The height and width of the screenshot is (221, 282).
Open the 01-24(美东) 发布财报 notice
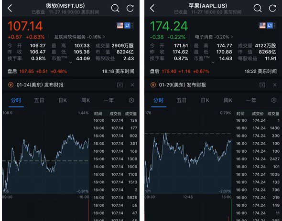[40, 85]
